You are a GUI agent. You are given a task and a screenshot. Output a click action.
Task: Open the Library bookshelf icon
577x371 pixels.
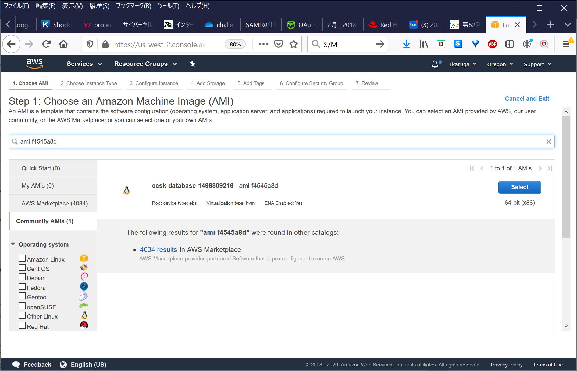424,44
